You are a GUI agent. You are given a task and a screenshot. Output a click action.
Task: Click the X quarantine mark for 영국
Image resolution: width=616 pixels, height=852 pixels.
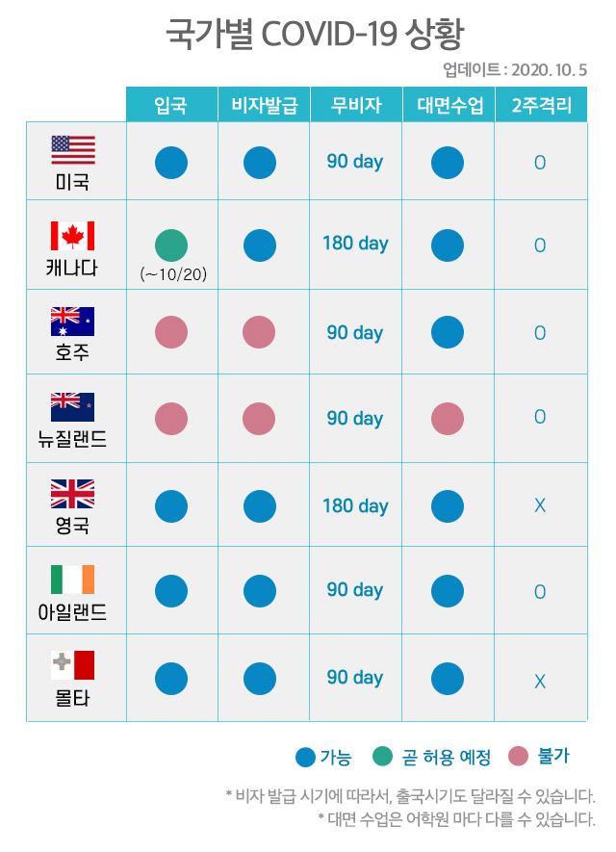click(540, 505)
